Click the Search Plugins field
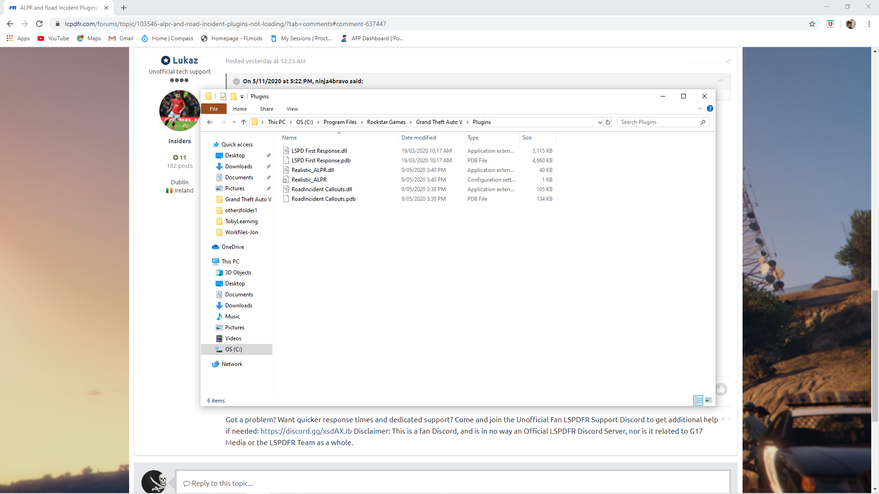Image resolution: width=879 pixels, height=494 pixels. [659, 122]
